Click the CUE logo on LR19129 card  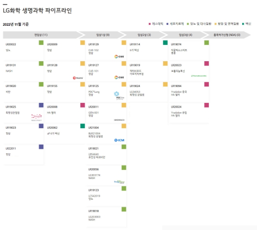coord(119,57)
